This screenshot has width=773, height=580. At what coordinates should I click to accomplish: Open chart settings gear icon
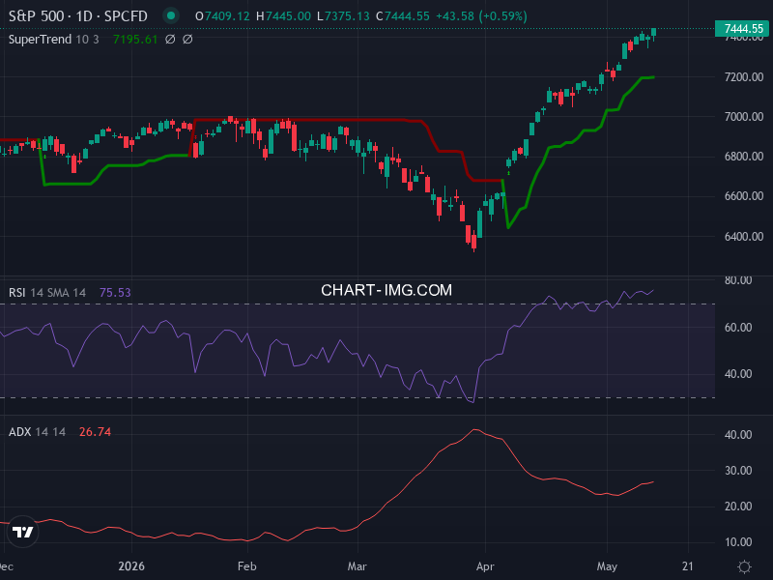744,566
